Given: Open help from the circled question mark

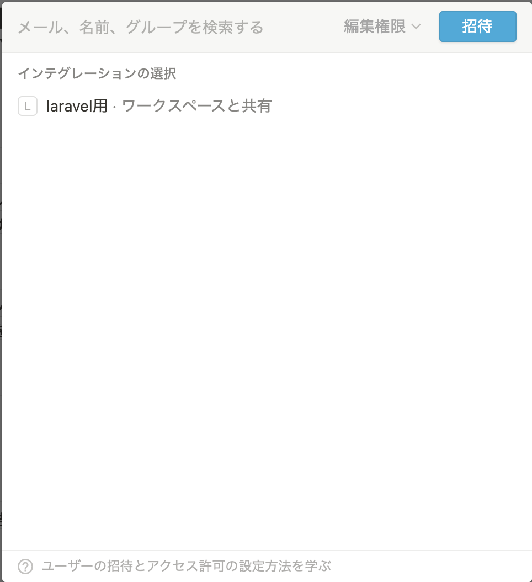Looking at the screenshot, I should pyautogui.click(x=25, y=567).
